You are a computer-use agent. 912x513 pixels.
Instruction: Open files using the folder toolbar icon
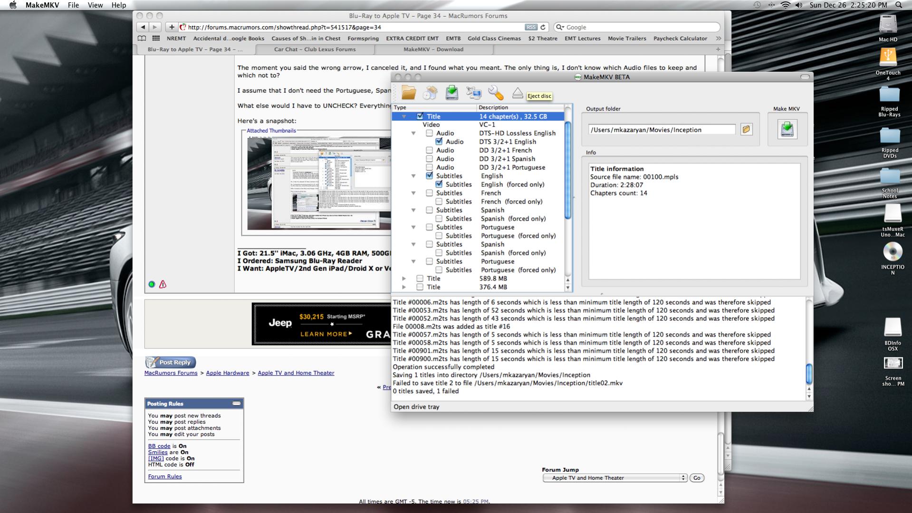click(408, 93)
